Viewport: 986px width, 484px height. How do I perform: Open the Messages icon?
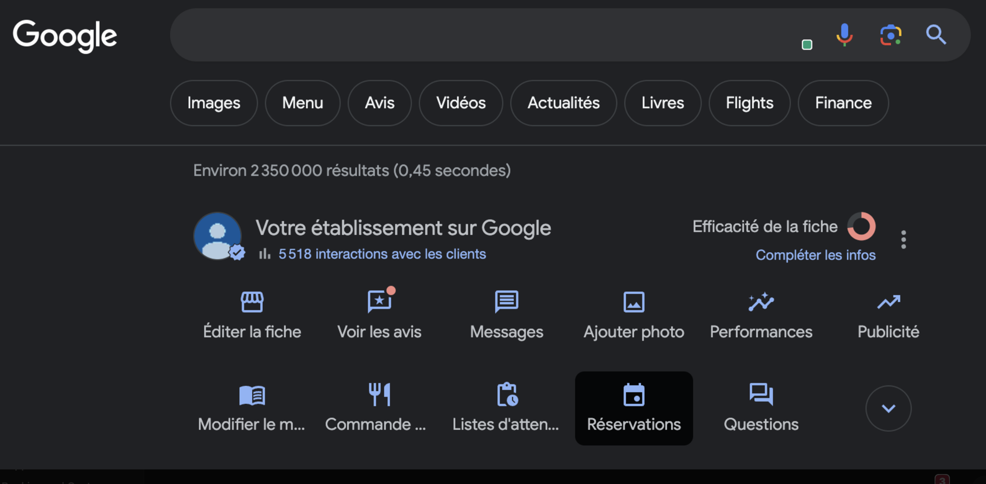(x=506, y=302)
